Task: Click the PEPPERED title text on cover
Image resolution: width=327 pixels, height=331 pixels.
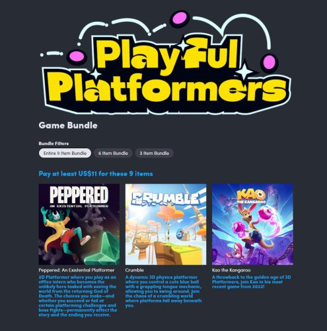Action: [79, 195]
